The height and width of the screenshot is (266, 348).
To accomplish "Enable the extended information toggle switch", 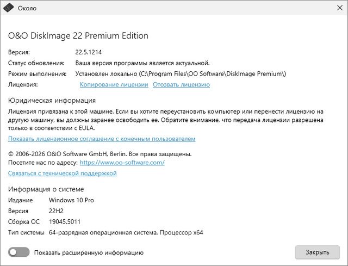I will [18, 252].
